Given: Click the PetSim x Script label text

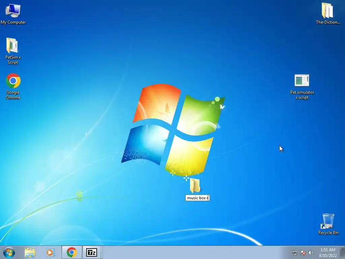Looking at the screenshot, I should (x=13, y=60).
